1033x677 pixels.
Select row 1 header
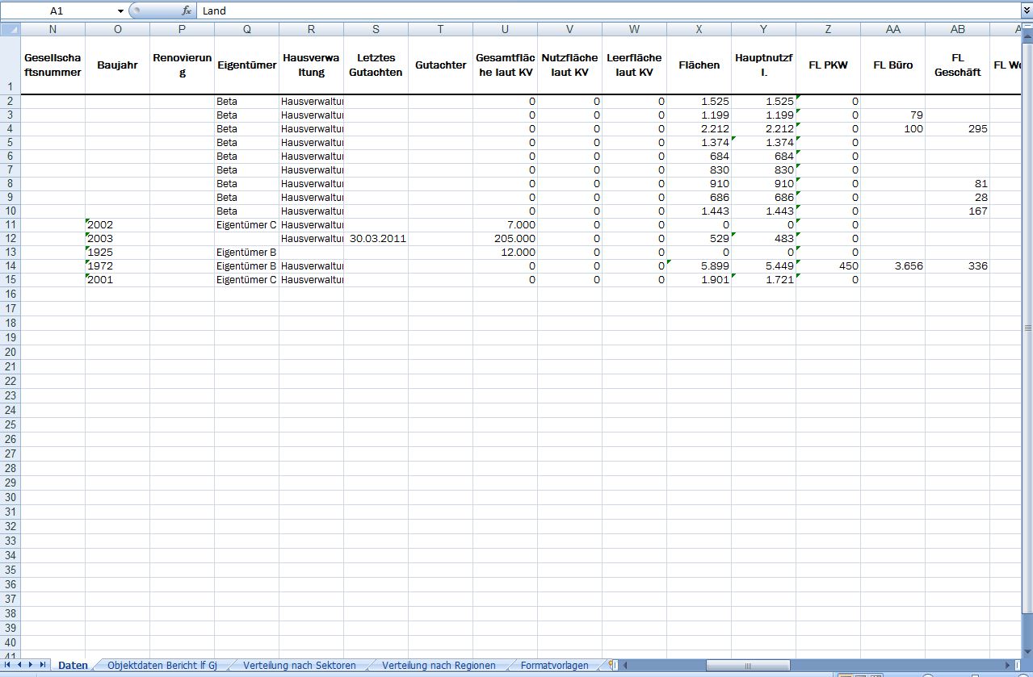[x=10, y=65]
